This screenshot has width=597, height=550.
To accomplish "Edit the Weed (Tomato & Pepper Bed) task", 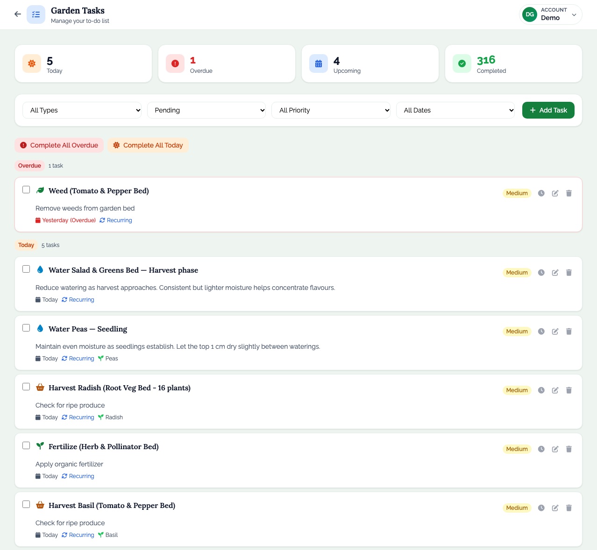I will coord(555,193).
